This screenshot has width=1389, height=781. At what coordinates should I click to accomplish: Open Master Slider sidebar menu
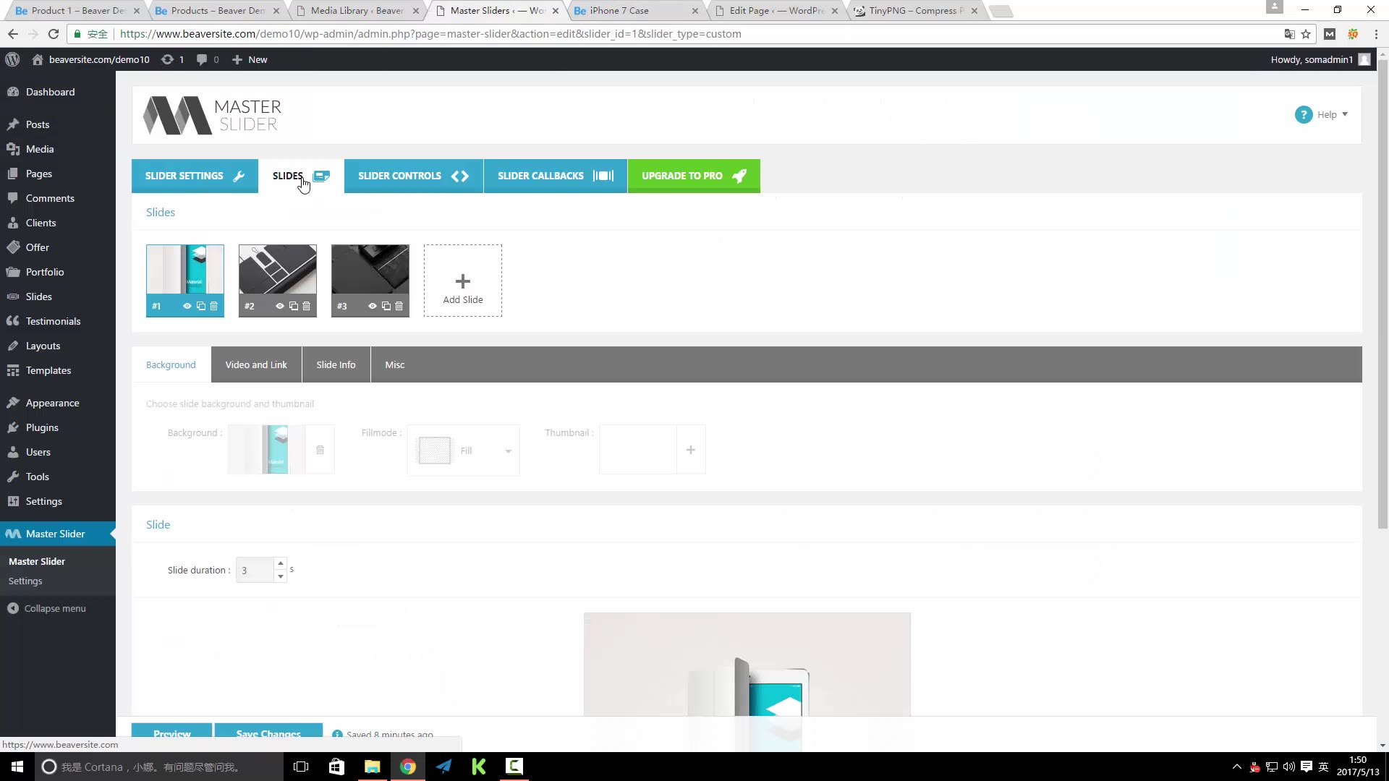coord(57,534)
